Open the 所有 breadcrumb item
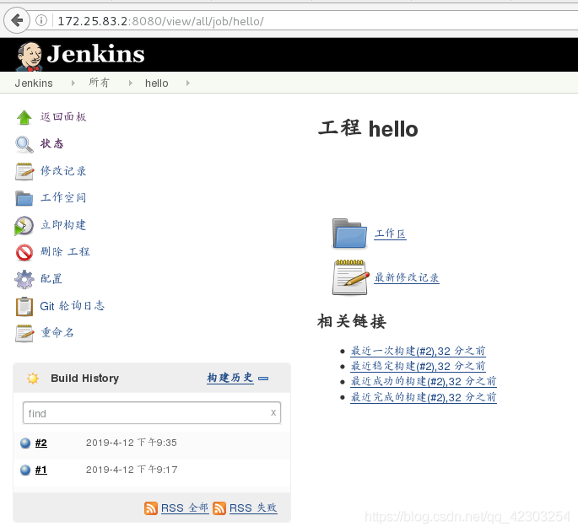Image resolution: width=578 pixels, height=532 pixels. 100,83
